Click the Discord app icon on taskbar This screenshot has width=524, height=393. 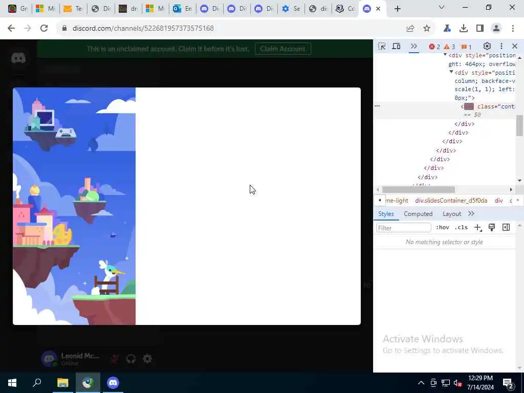(x=113, y=383)
